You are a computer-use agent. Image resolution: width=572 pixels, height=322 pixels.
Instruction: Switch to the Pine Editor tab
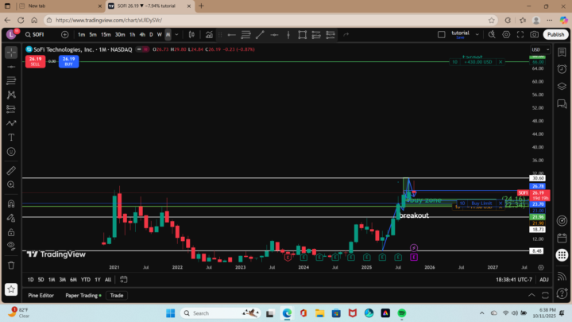click(x=41, y=295)
